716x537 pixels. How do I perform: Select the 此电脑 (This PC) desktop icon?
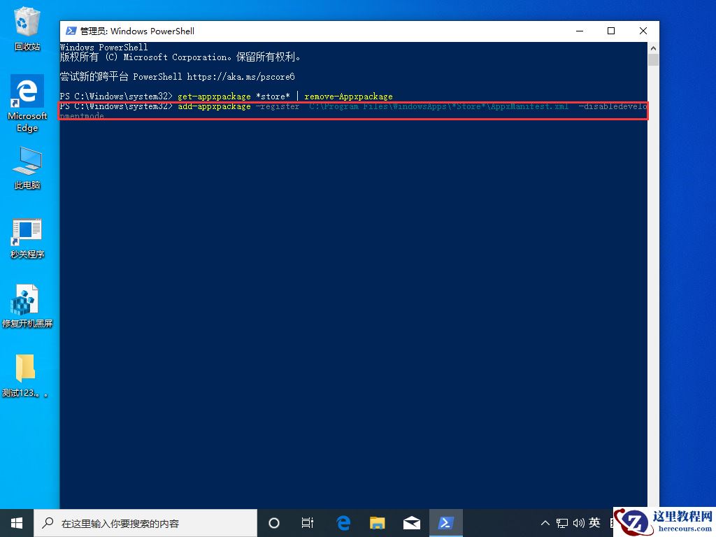27,168
